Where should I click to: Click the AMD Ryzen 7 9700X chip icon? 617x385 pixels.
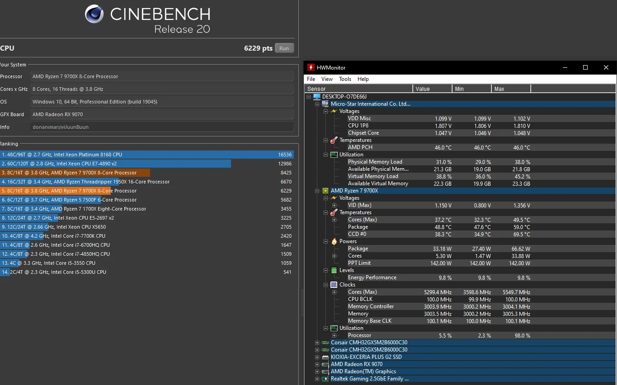pyautogui.click(x=325, y=191)
